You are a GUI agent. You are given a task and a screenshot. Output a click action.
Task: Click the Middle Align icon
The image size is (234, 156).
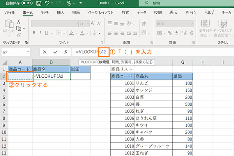pyautogui.click(x=116, y=23)
